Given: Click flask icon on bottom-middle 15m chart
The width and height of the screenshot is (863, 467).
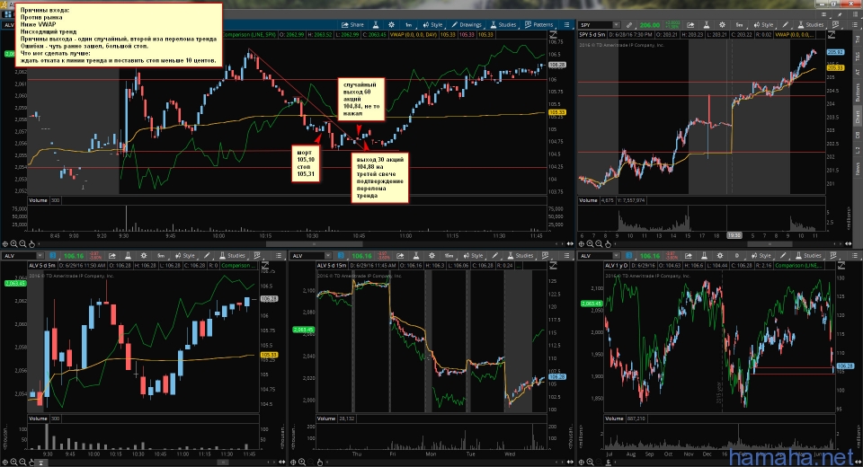Looking at the screenshot, I should coord(416,256).
